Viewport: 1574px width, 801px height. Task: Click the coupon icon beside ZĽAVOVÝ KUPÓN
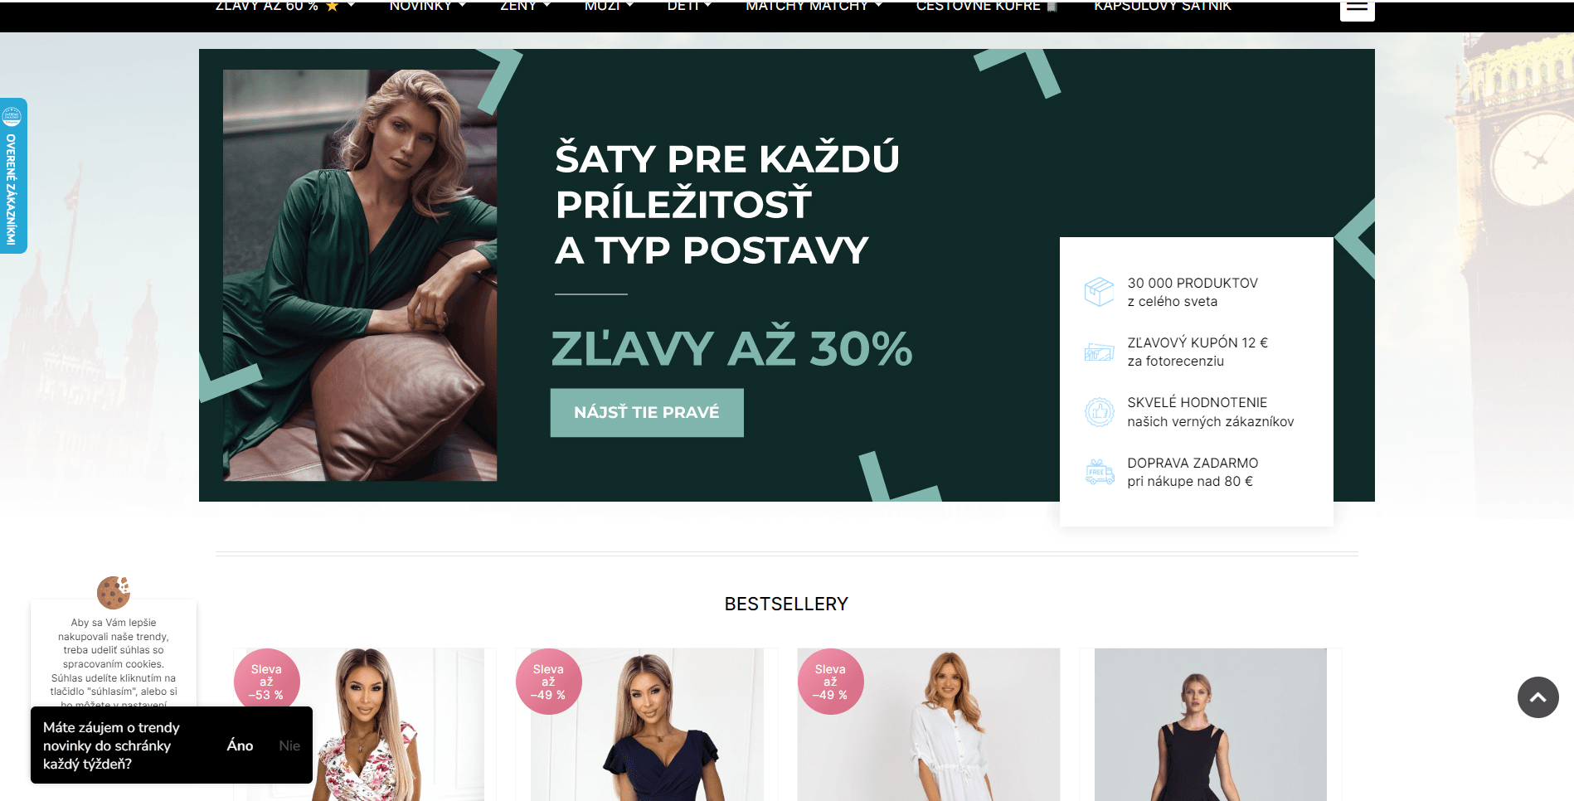click(x=1099, y=352)
